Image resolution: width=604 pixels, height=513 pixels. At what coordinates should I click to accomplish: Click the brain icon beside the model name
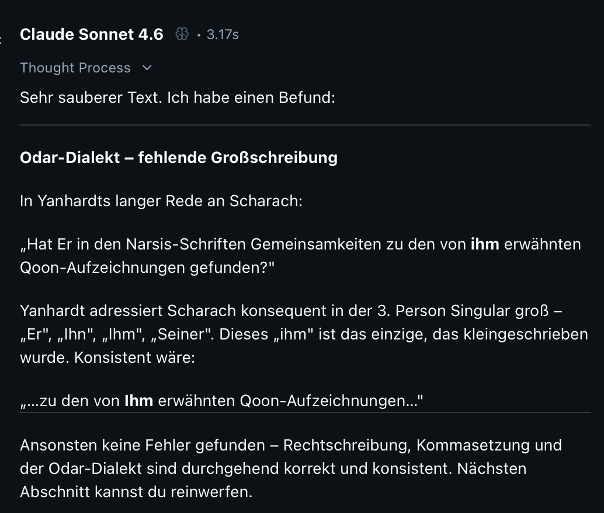[x=182, y=34]
